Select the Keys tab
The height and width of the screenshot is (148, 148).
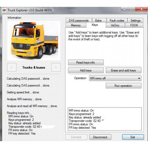95,25
